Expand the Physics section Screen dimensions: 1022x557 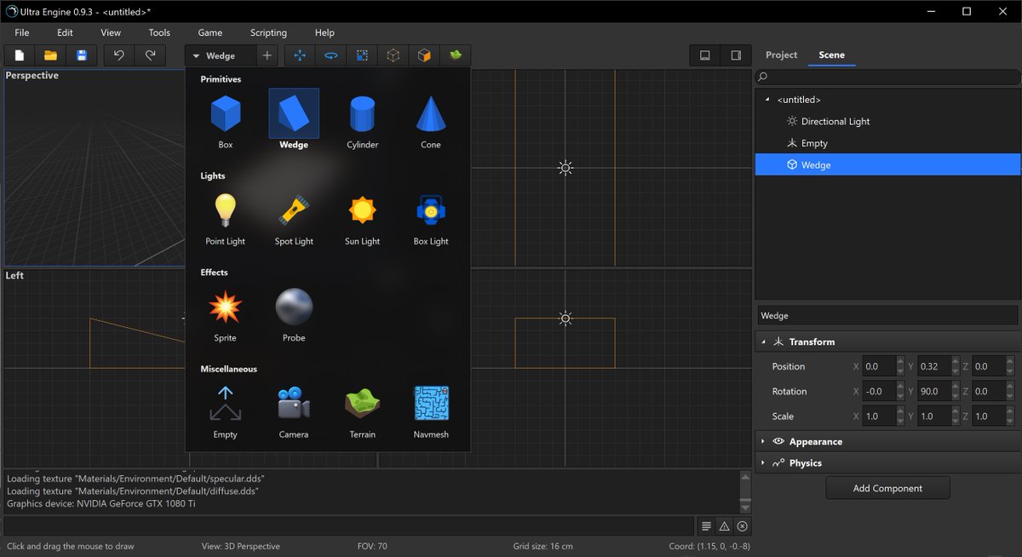point(764,462)
